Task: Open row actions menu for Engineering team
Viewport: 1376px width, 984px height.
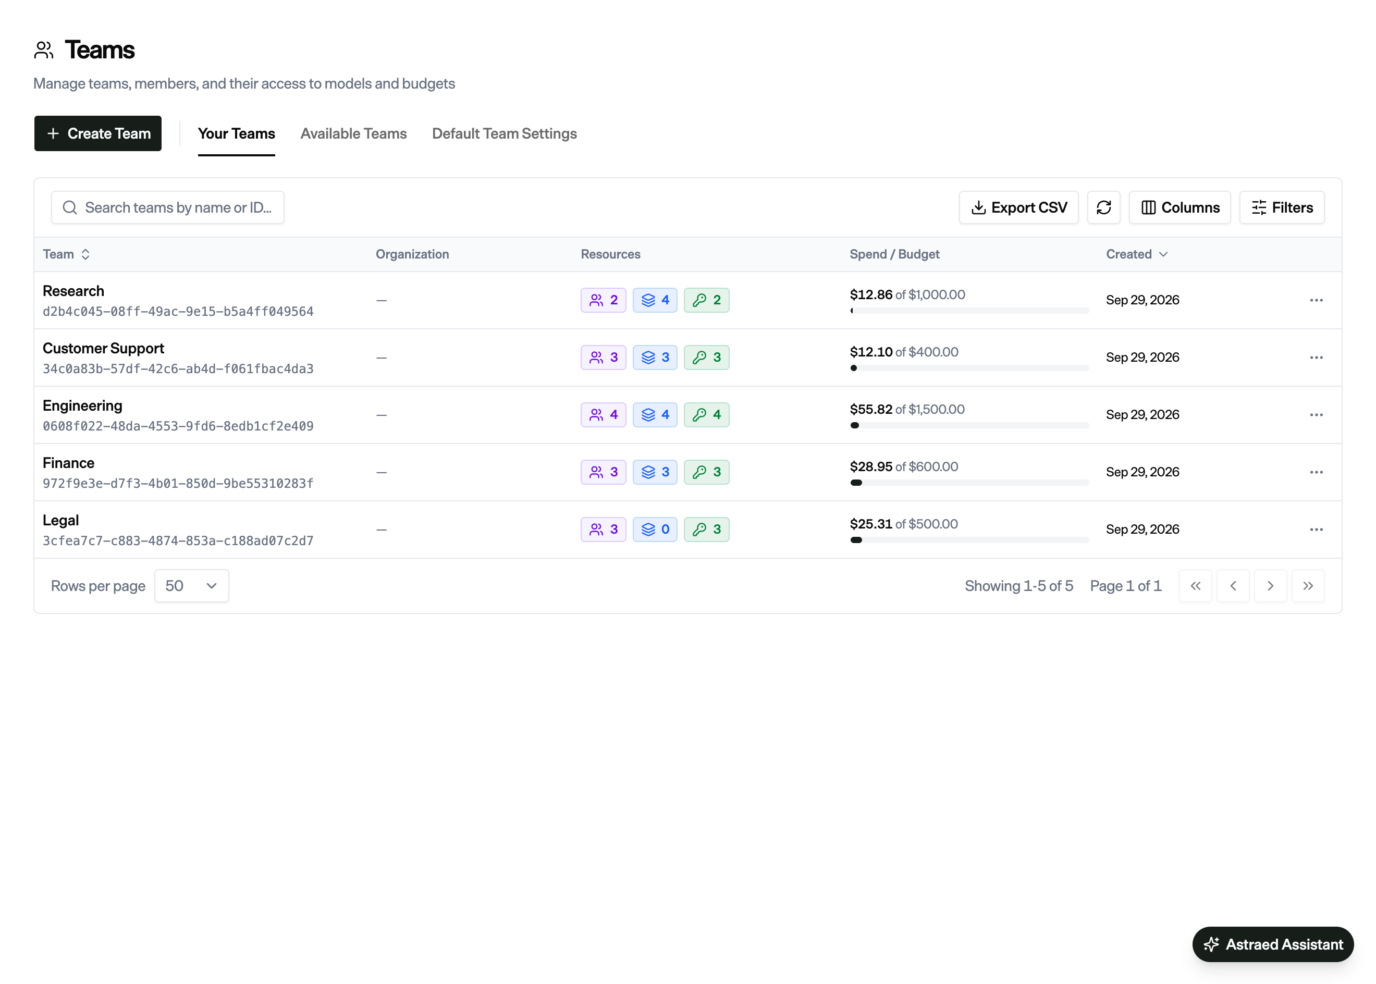Action: [x=1316, y=415]
